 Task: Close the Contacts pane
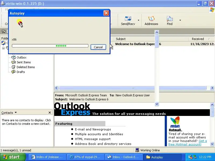pos(50,112)
